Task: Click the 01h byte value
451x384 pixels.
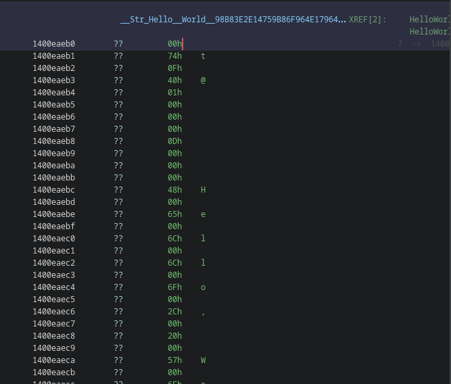Action: (x=175, y=93)
